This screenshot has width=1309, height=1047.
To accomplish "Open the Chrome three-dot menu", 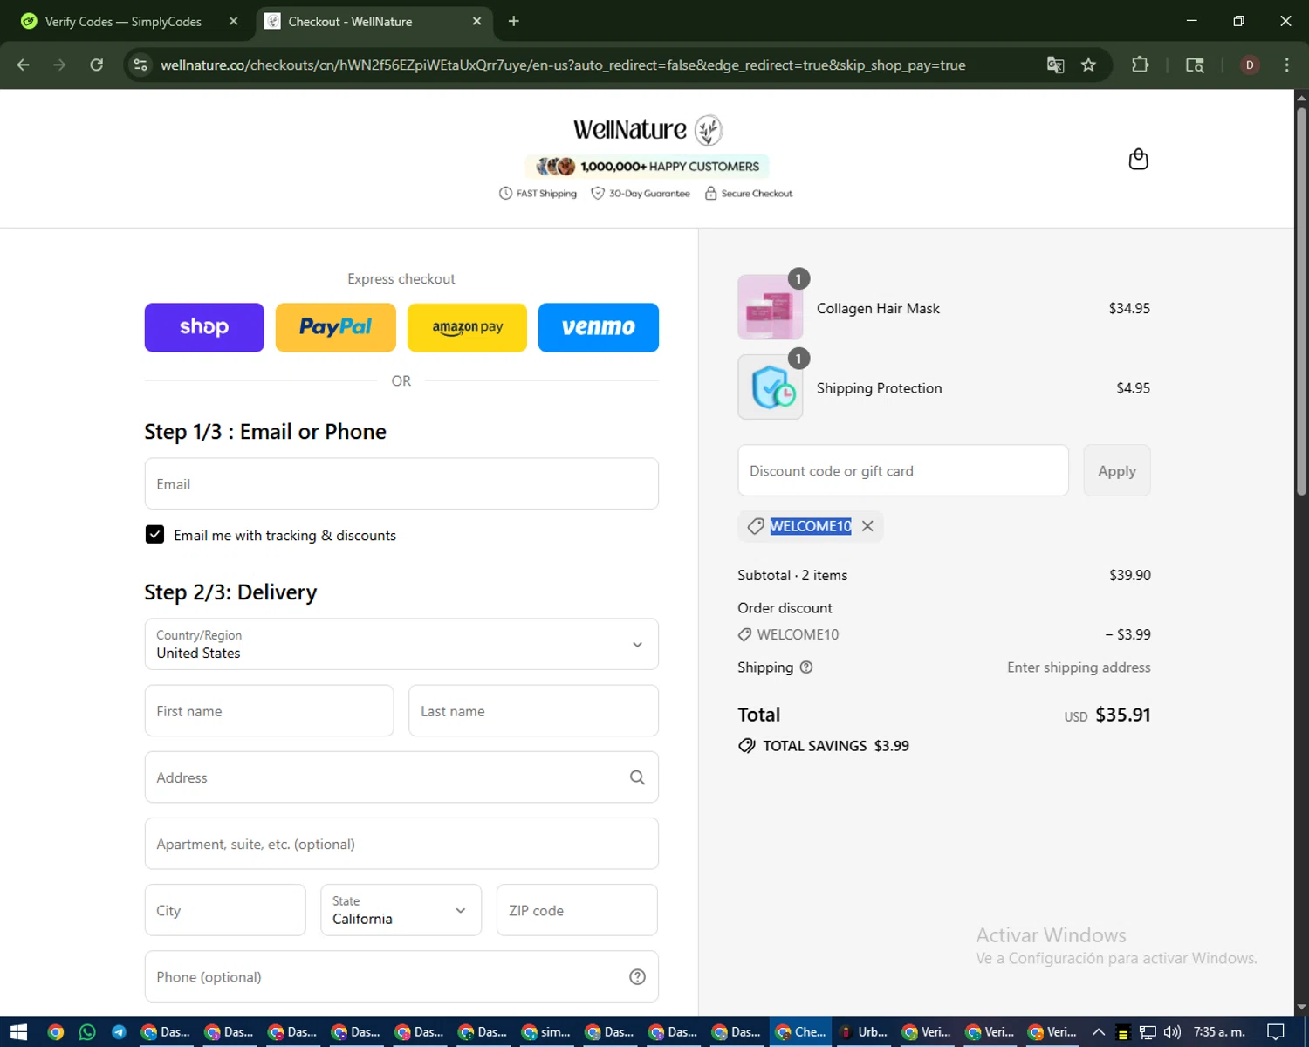I will tap(1286, 65).
